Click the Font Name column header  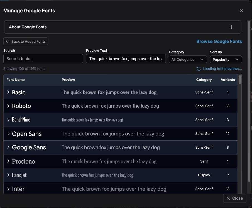[16, 80]
